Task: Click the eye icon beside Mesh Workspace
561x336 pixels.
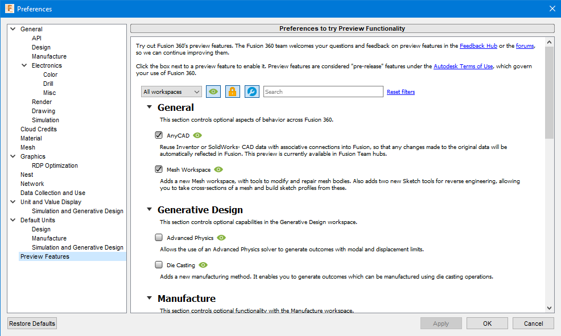Action: (218, 169)
